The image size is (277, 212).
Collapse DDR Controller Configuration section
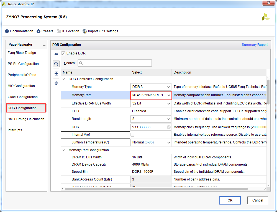pos(64,79)
